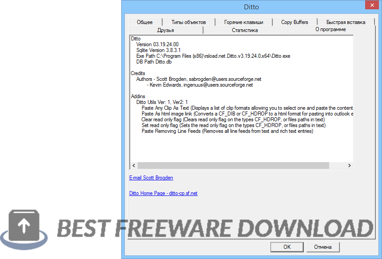
Task: Click the 'Set read only flag' line
Action: coord(234,125)
